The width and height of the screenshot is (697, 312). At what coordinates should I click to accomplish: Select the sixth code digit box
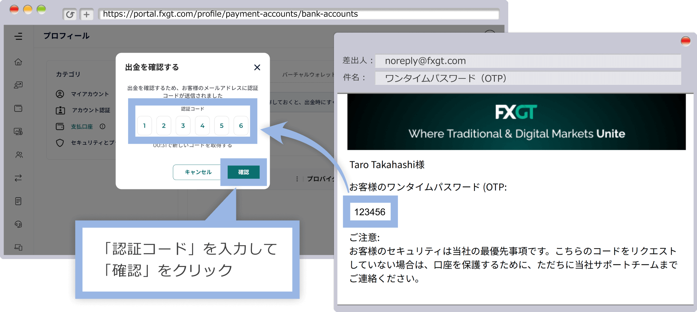(x=241, y=126)
